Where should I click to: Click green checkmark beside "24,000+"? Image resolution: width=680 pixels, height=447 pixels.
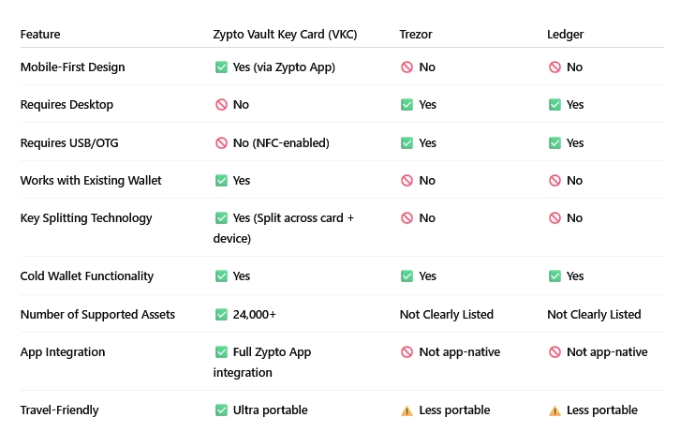tap(221, 315)
